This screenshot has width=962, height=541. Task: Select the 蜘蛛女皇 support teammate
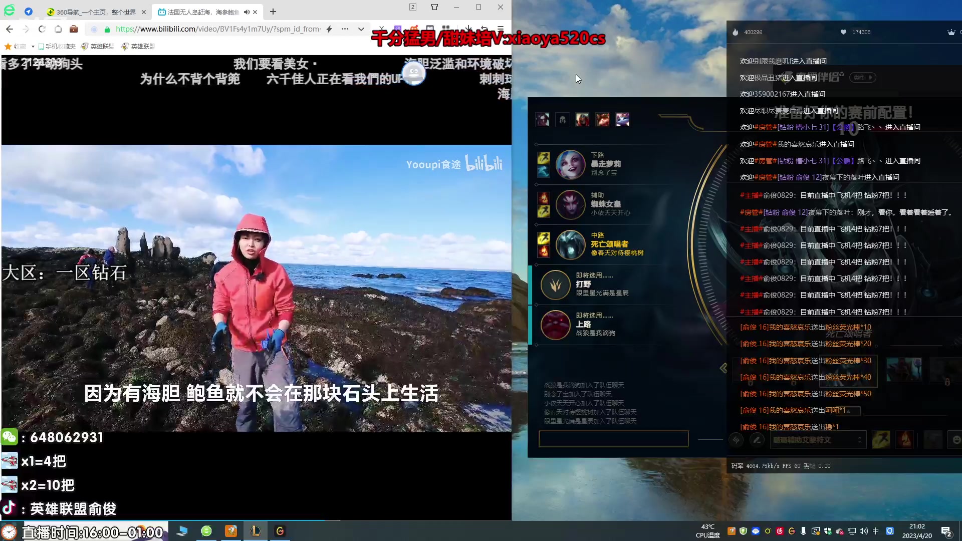pyautogui.click(x=570, y=204)
